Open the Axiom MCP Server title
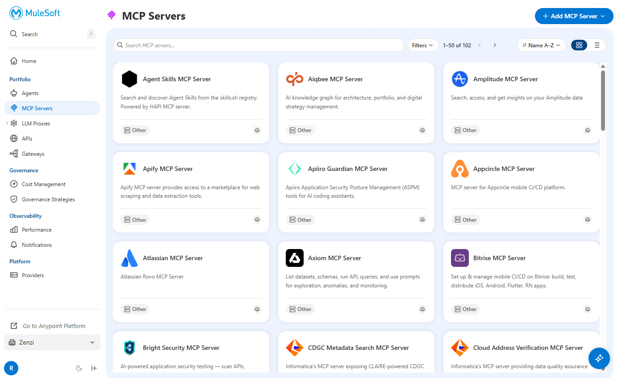 334,258
